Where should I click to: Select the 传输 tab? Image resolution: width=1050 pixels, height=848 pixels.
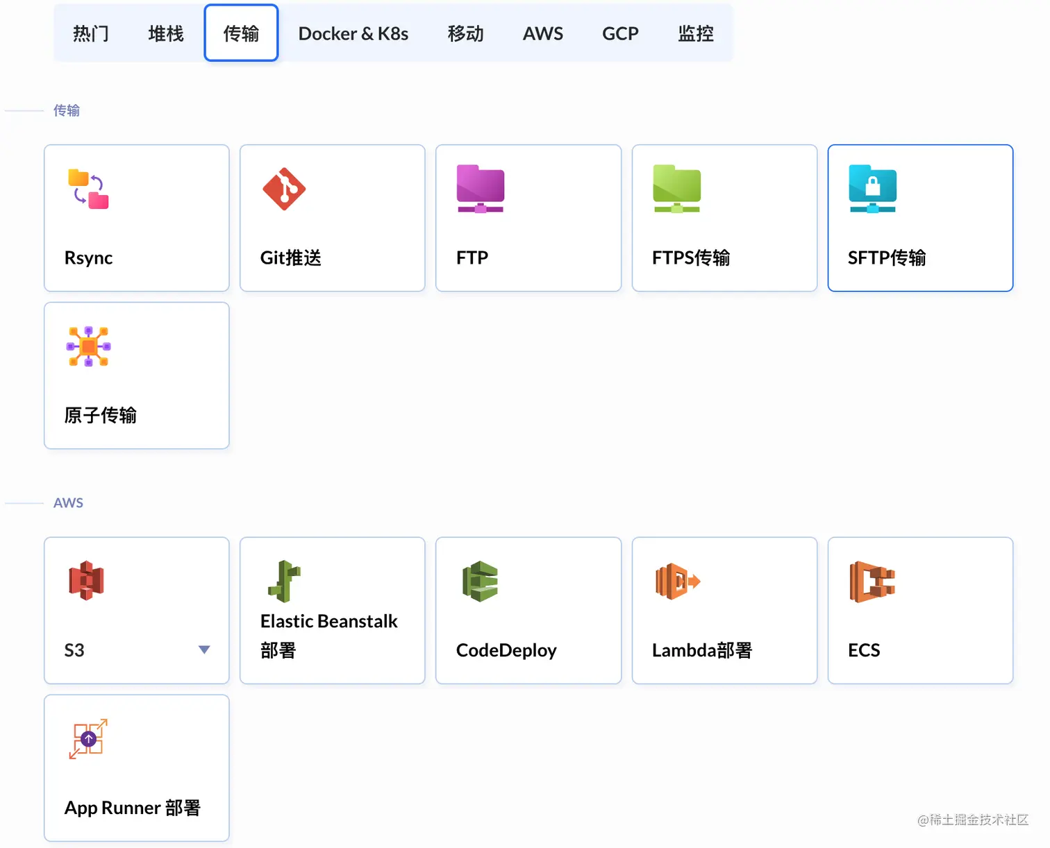click(241, 33)
